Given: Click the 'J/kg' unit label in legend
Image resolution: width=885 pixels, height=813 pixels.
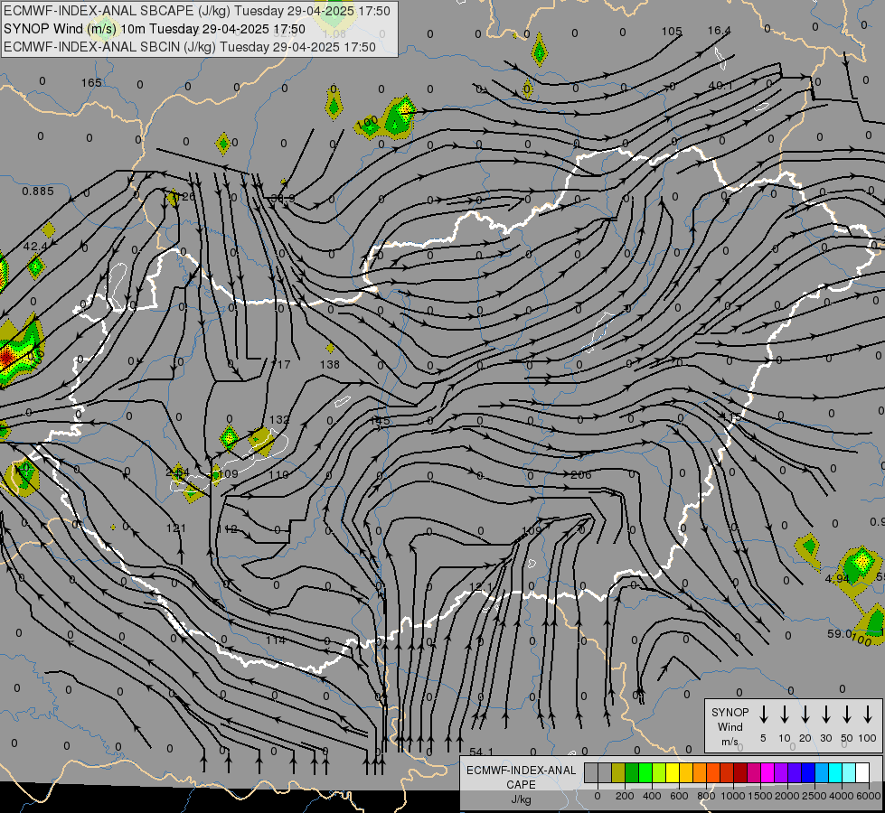Looking at the screenshot, I should 521,799.
